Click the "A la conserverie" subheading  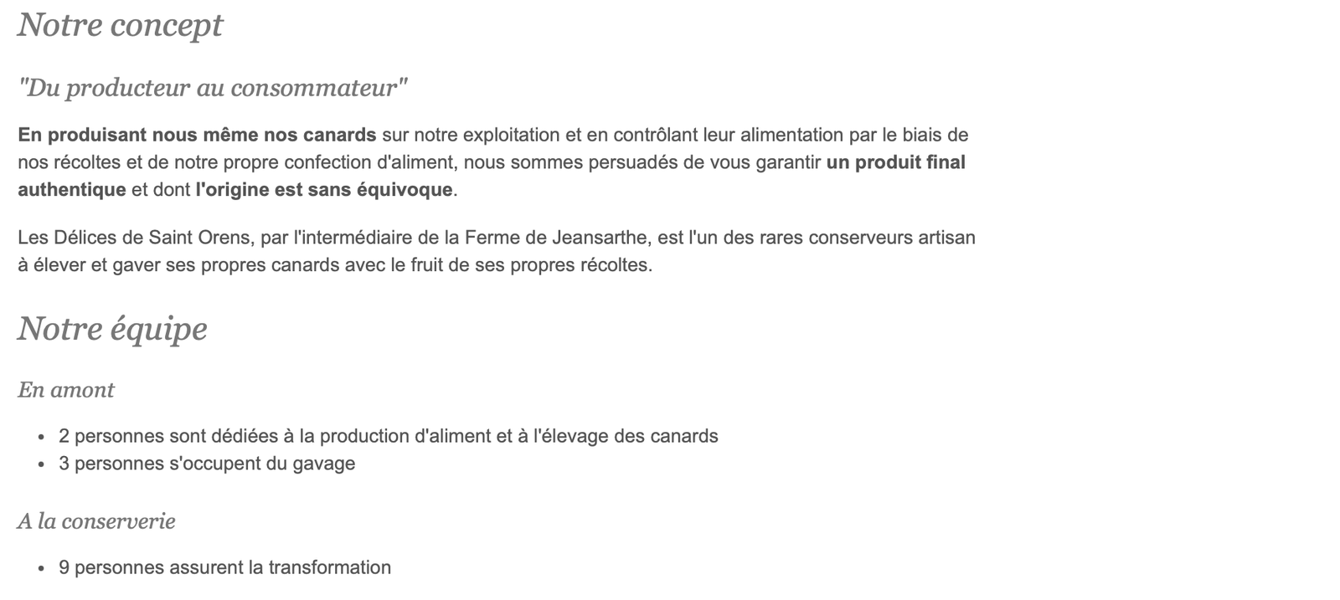[x=96, y=521]
